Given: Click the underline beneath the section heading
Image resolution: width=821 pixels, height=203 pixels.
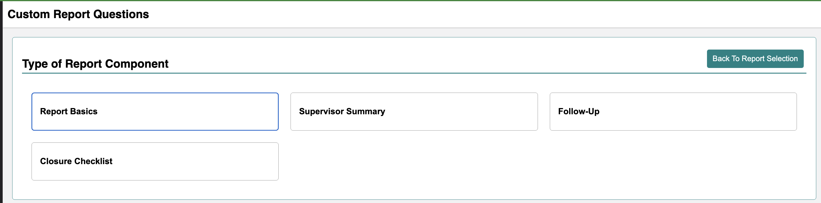Looking at the screenshot, I should coord(414,73).
